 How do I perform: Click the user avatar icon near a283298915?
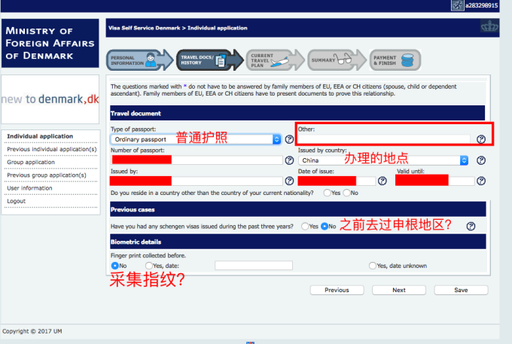[458, 5]
